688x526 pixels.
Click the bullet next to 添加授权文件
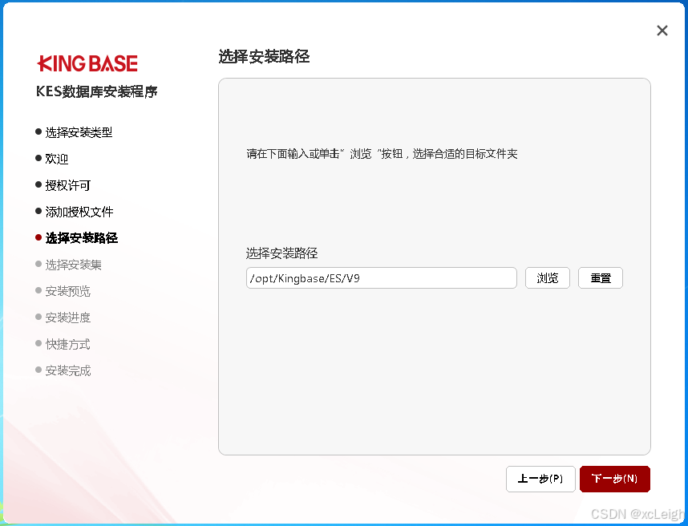click(x=38, y=212)
